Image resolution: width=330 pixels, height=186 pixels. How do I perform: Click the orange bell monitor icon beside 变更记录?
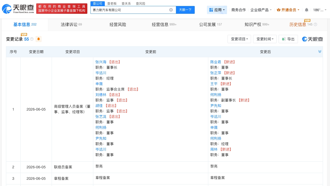click(x=39, y=39)
